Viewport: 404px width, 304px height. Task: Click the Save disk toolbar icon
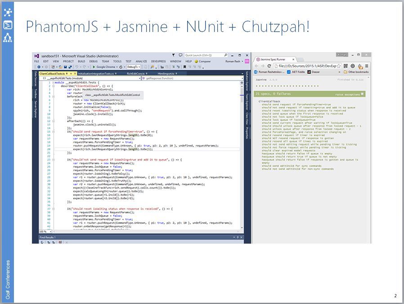65,67
